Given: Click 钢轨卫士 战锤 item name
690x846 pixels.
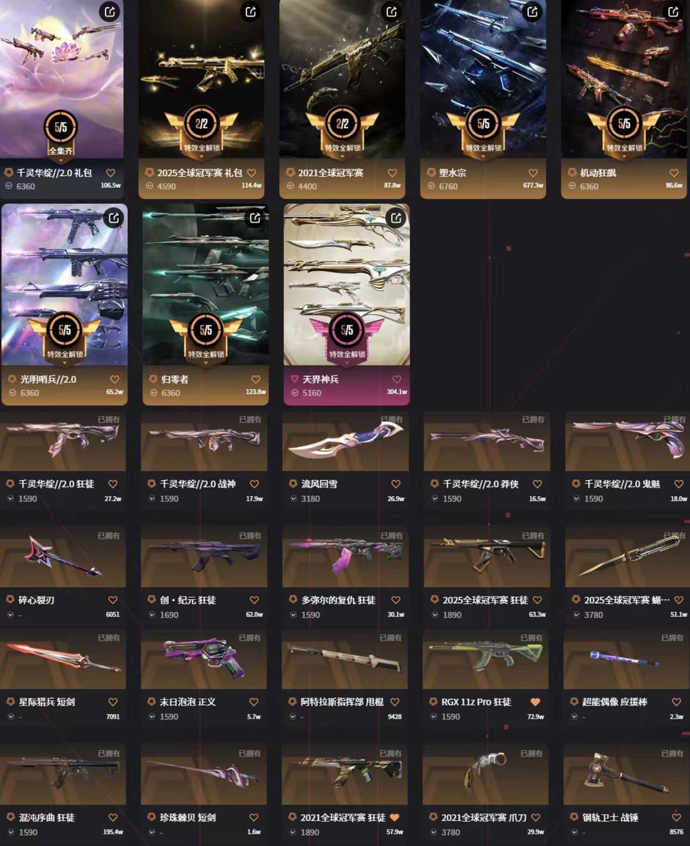Looking at the screenshot, I should [x=610, y=817].
